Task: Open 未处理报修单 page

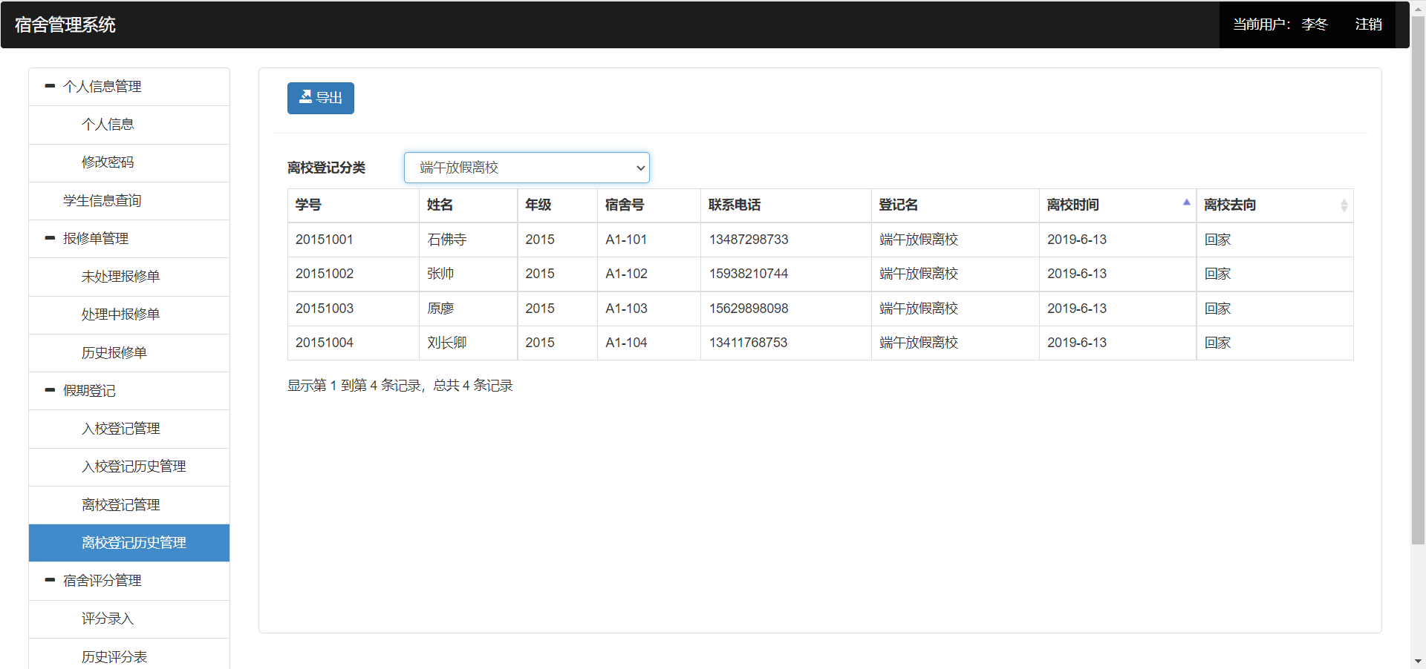Action: pyautogui.click(x=129, y=277)
